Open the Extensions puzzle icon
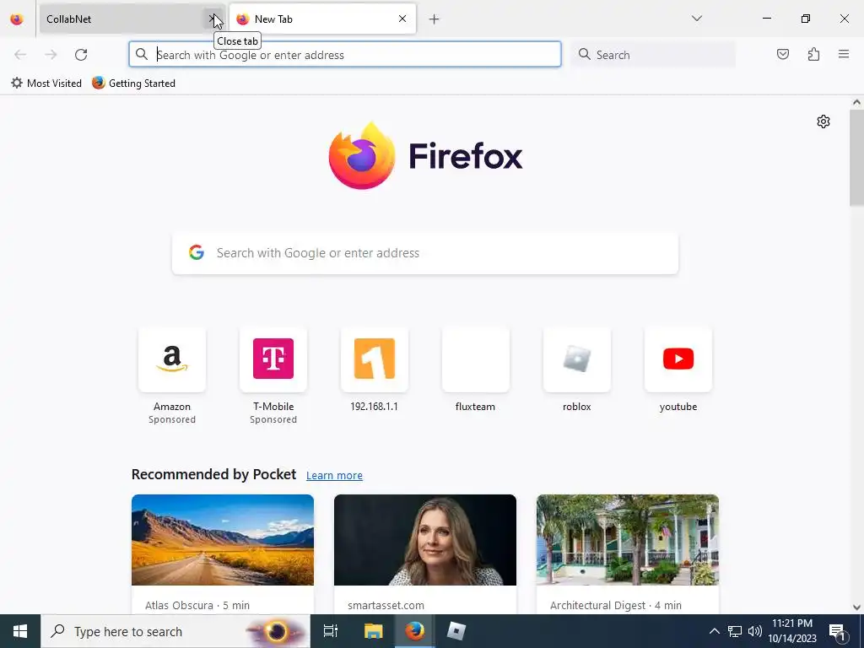This screenshot has width=864, height=648. point(813,54)
